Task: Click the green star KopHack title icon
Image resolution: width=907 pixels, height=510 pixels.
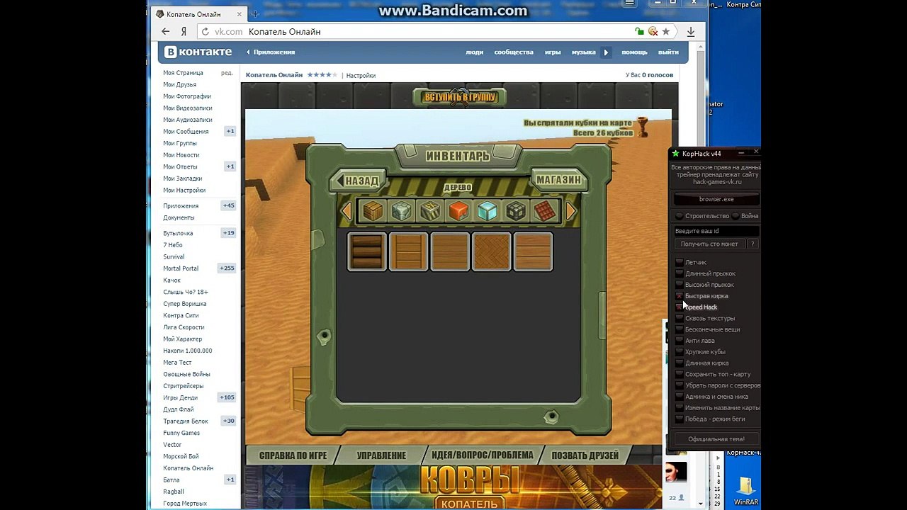Action: coord(676,154)
